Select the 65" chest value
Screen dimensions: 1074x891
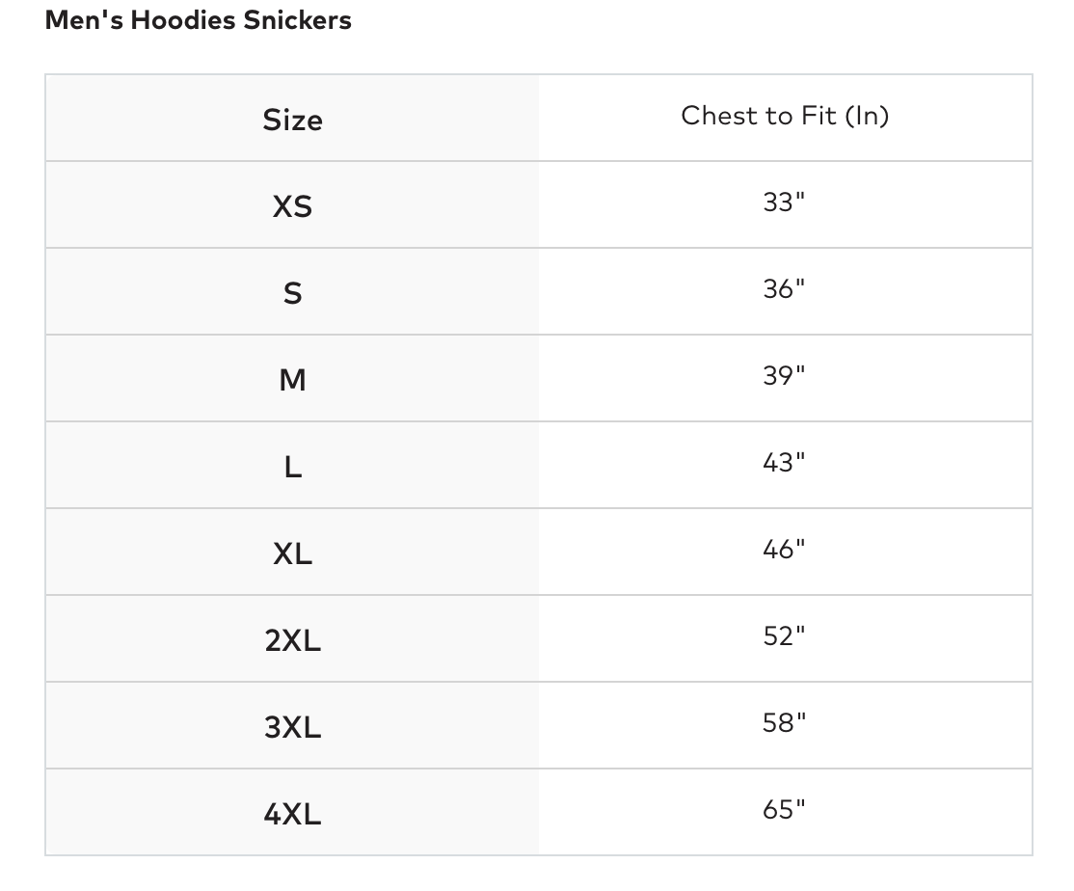[x=784, y=810]
